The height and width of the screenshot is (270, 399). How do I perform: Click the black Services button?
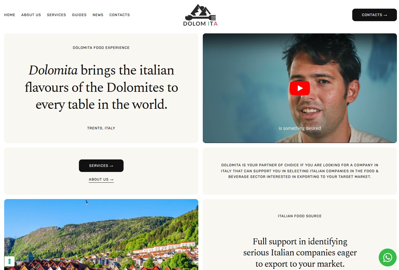(x=101, y=166)
